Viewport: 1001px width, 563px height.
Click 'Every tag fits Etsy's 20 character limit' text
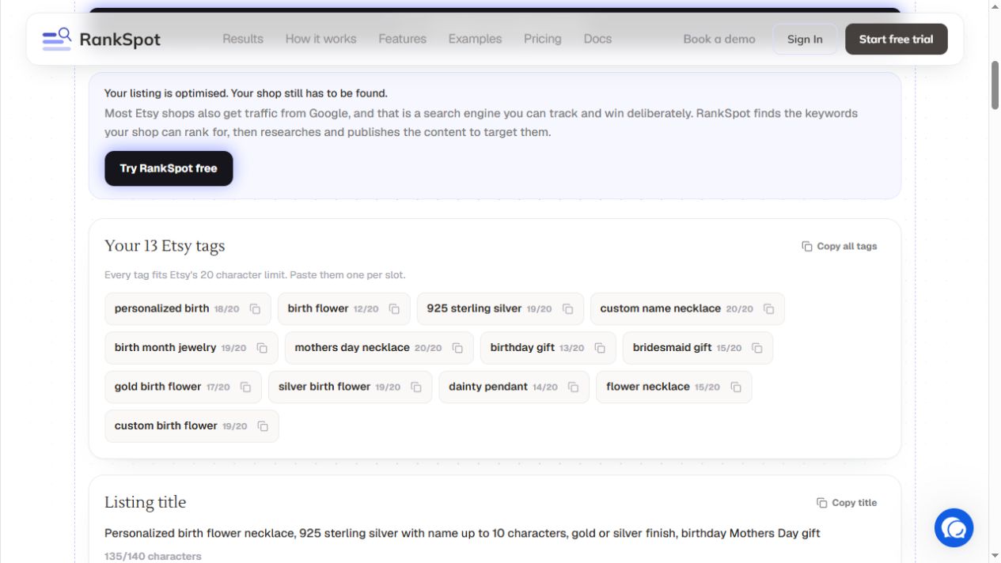coord(255,275)
